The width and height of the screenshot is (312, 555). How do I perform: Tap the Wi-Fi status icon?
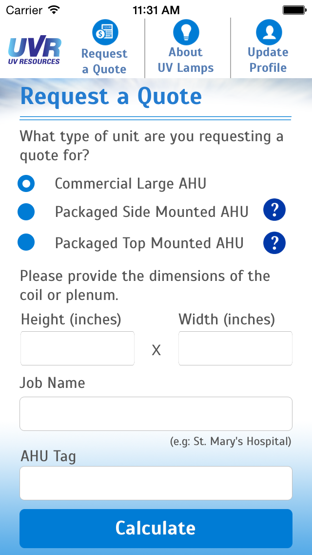(54, 10)
